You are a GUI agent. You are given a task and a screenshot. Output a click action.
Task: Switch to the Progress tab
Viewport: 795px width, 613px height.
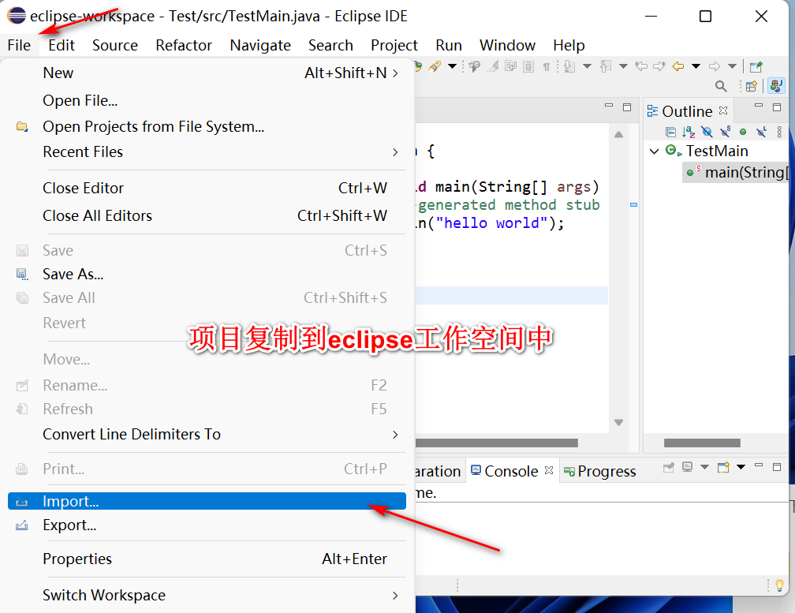(x=599, y=472)
